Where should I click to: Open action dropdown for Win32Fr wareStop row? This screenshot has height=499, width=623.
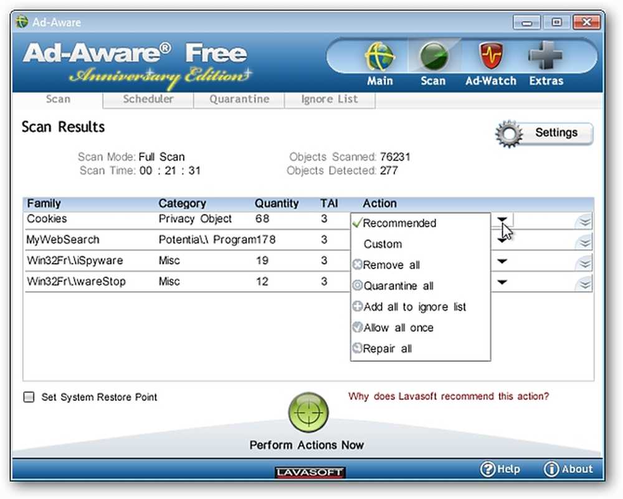[x=502, y=282]
